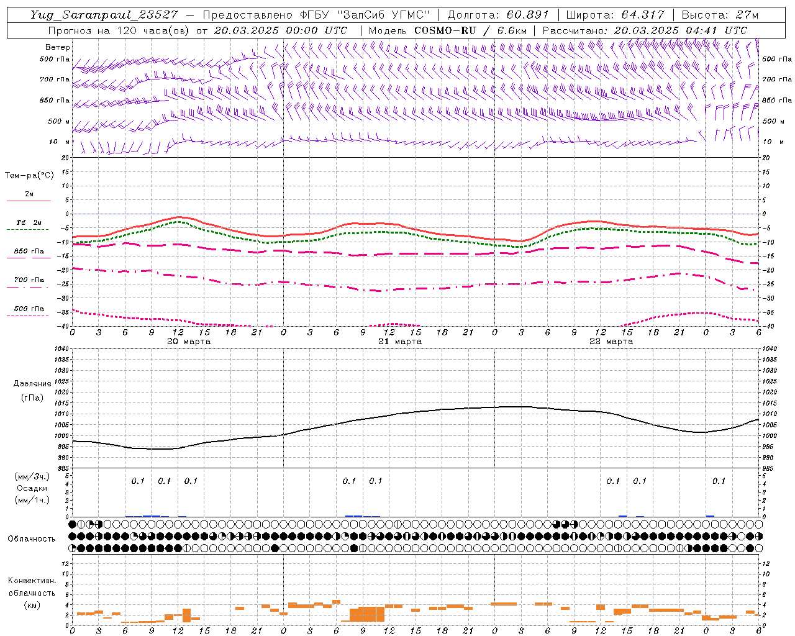Image resolution: width=795 pixels, height=636 pixels.
Task: Click the Конвективн. label
Action: coord(32,581)
